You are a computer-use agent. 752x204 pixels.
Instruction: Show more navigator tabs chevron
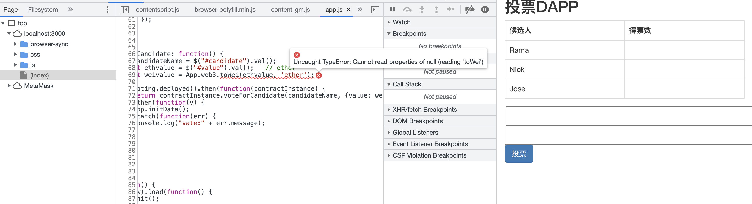[x=70, y=10]
